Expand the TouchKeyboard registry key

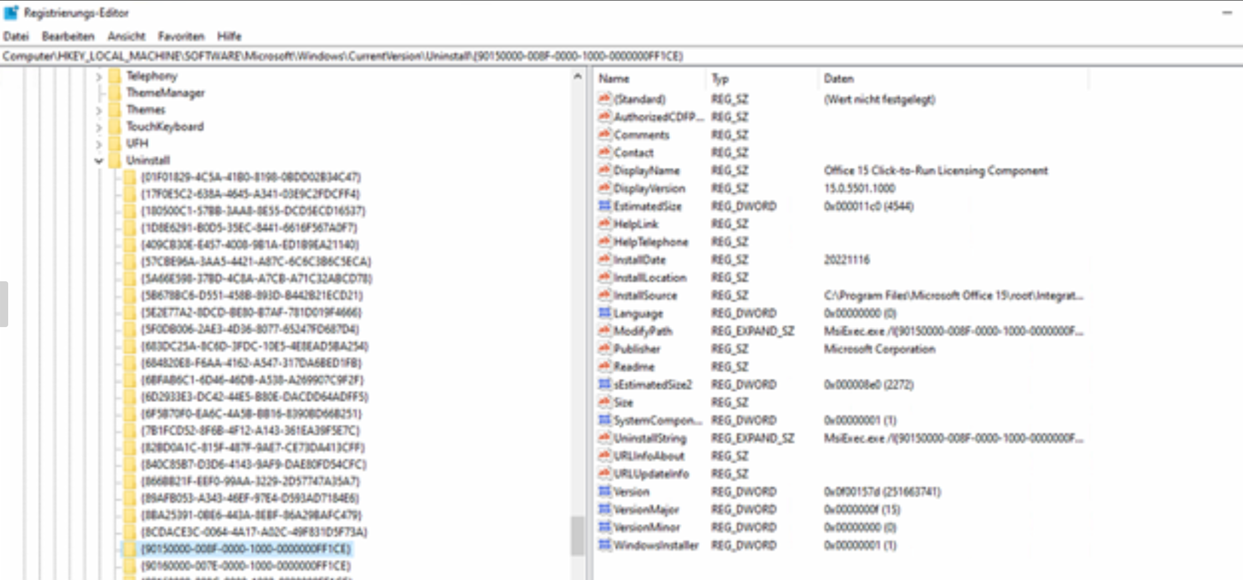99,128
